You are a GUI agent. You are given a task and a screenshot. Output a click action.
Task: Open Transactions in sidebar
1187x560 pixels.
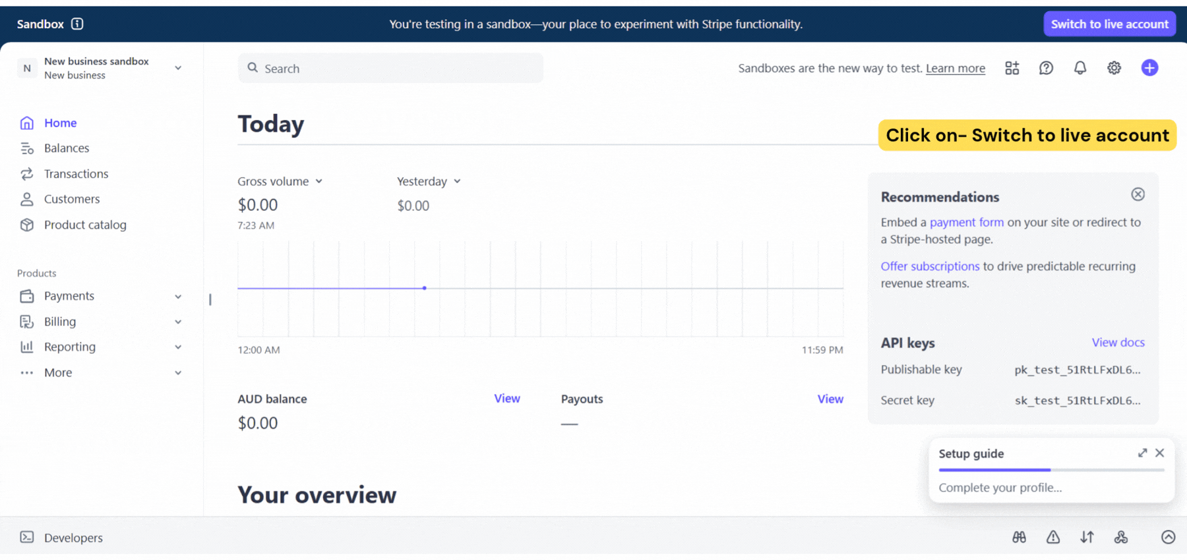76,174
